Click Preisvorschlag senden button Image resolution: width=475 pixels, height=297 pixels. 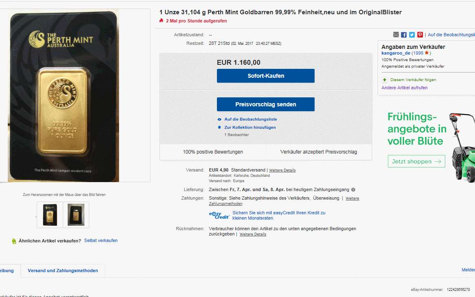266,104
